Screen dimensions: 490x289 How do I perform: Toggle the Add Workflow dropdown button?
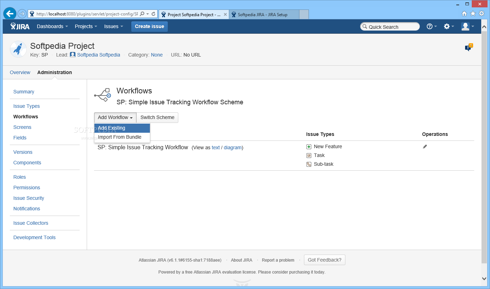click(x=115, y=117)
